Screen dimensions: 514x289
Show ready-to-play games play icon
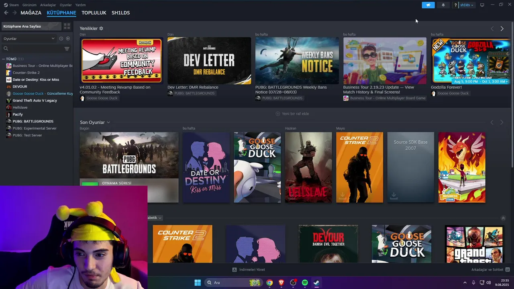point(68,39)
